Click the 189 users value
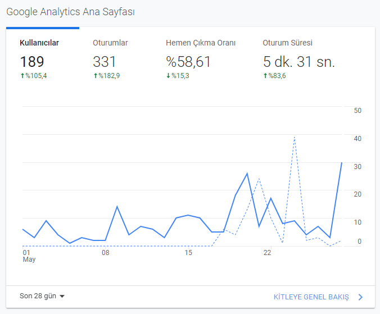380x314 pixels. tap(32, 62)
